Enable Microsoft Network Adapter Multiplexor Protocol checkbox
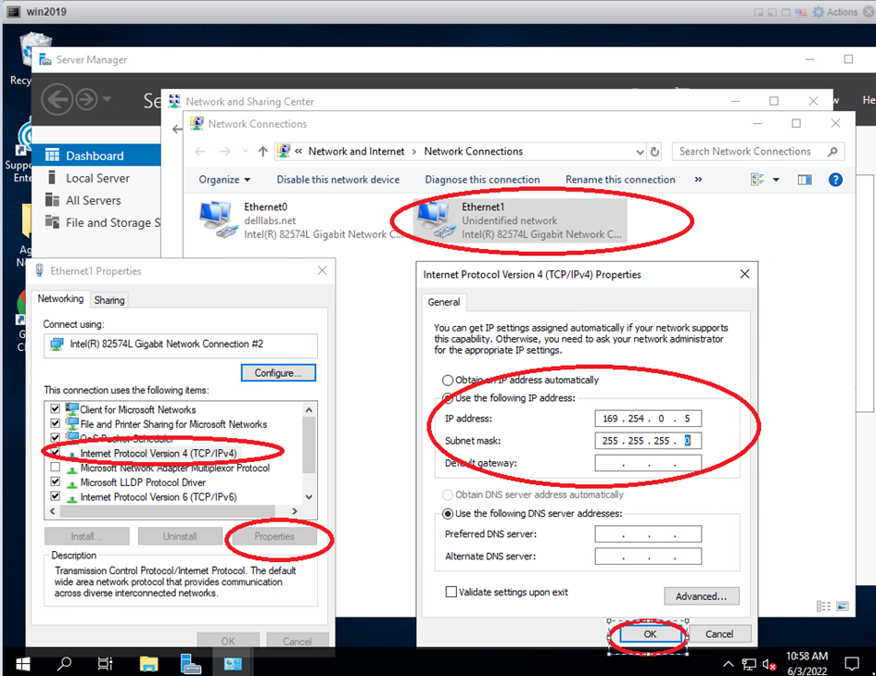The width and height of the screenshot is (876, 676). (56, 468)
